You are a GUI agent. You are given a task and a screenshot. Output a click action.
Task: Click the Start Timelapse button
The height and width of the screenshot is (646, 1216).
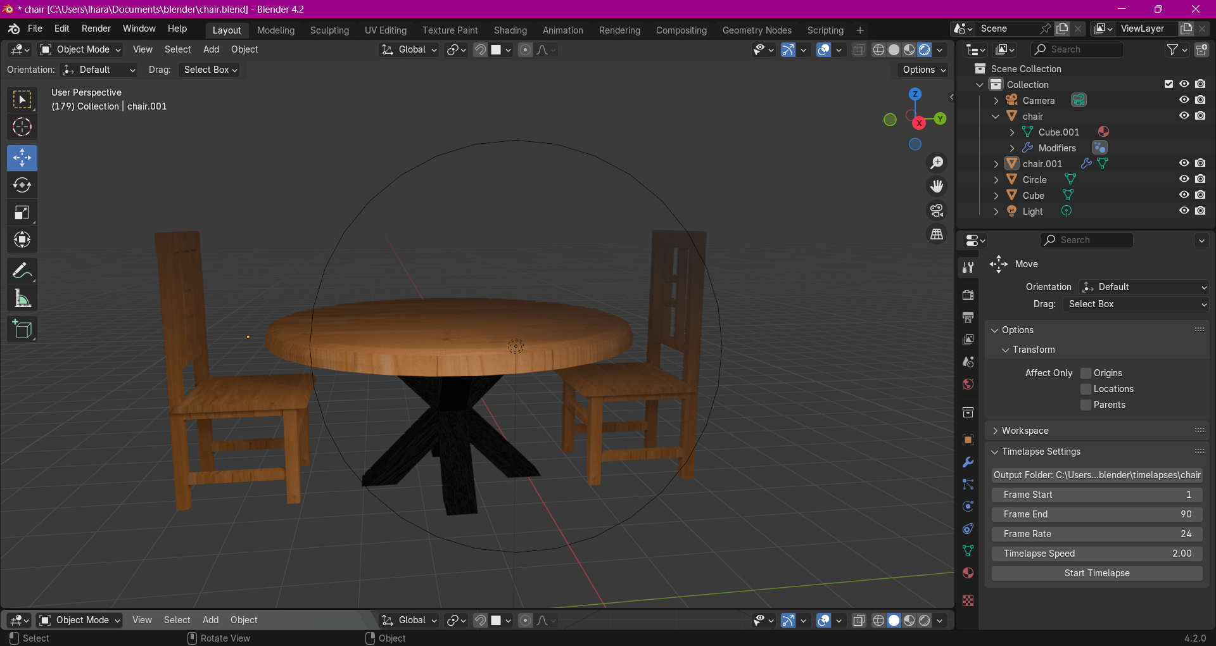tap(1097, 573)
